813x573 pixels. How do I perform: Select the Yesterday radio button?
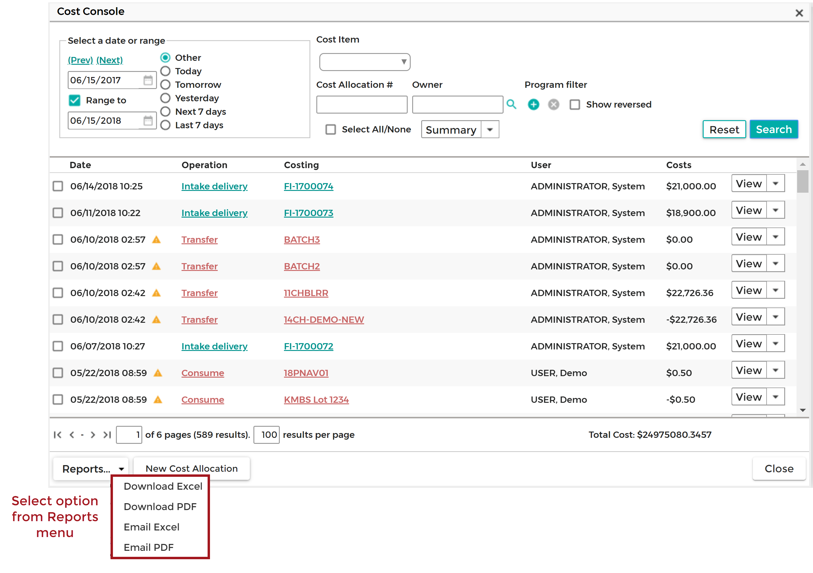(x=165, y=98)
